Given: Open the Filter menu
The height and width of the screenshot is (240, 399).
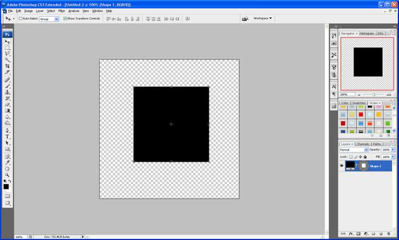Looking at the screenshot, I should click(x=62, y=11).
